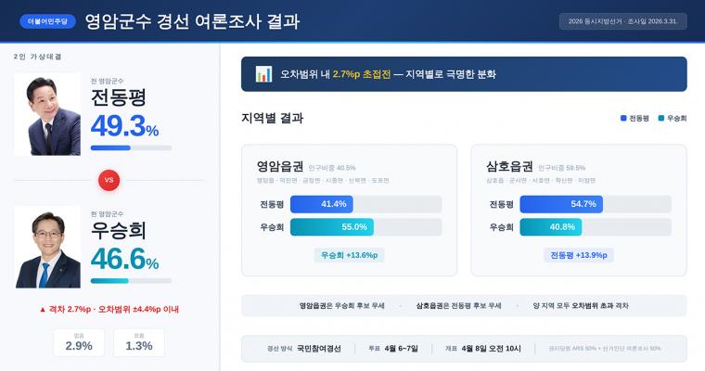
Task: Click 우승희 55.0% bar in 영암읍권
Action: (332, 226)
